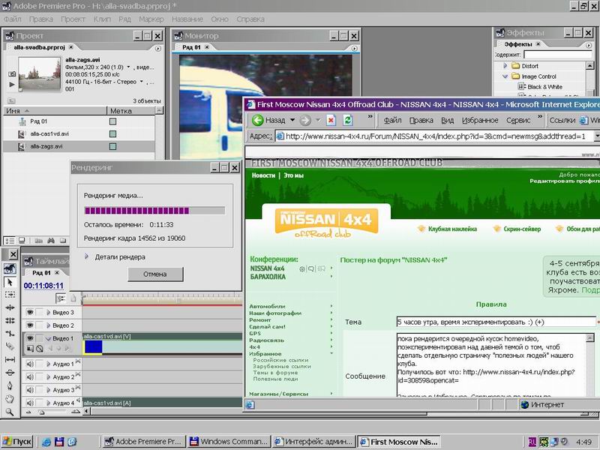Collapse the Видео 1 track
The height and width of the screenshot is (450, 600).
(48, 339)
